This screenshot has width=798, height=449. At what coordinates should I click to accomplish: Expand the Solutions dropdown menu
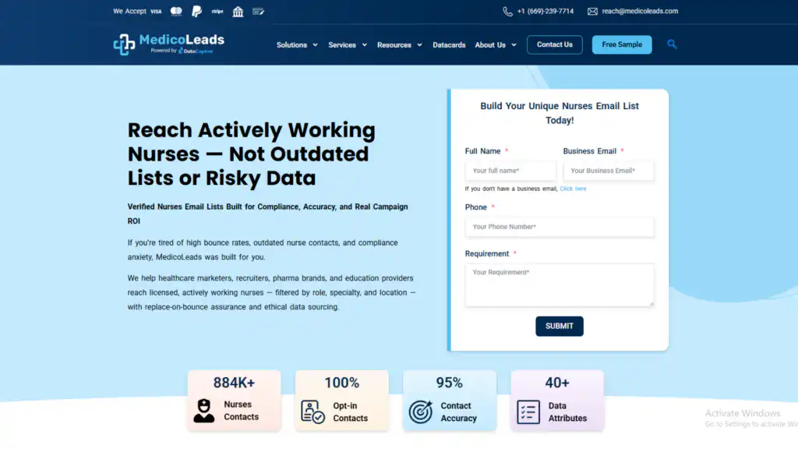click(297, 44)
